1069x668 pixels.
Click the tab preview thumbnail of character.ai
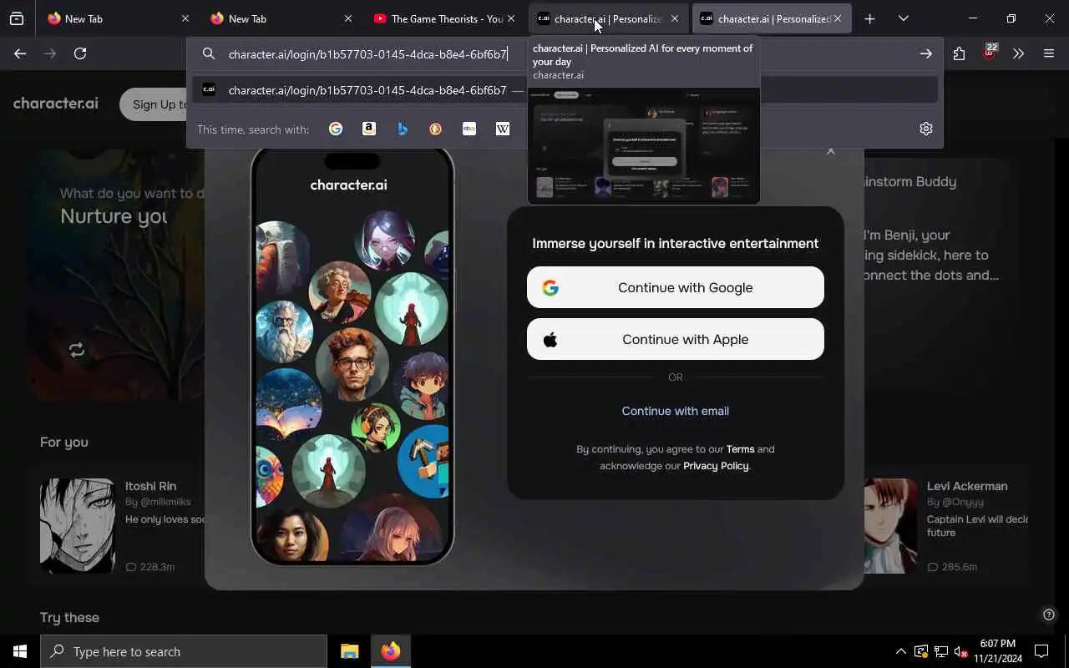[644, 145]
